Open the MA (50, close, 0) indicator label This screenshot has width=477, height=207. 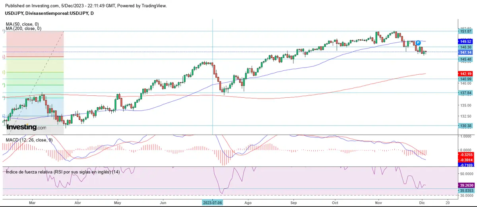pyautogui.click(x=23, y=24)
